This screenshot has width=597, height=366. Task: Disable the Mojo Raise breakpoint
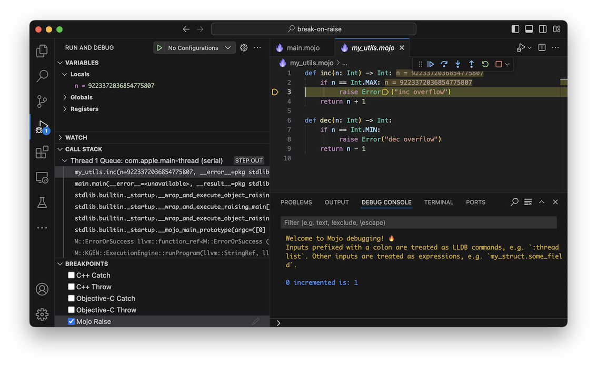tap(71, 321)
